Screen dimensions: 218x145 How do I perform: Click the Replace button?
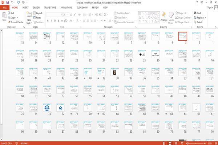tap(199, 18)
